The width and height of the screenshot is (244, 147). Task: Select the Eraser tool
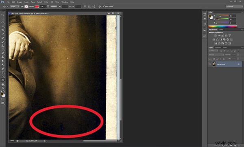3,53
